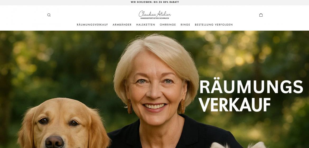Click the RÄUMUNGS word in hero banner

coord(251,86)
